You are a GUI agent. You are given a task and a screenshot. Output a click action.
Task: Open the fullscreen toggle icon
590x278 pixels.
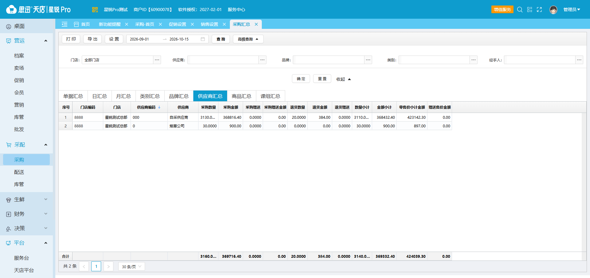pos(539,10)
